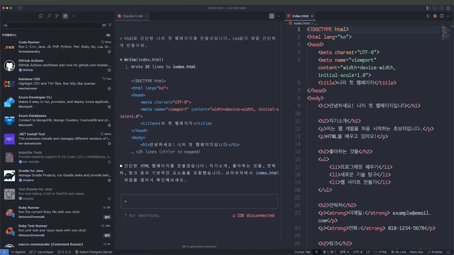Open remote window status bar icon
Screen dimensions: 454x255
click(x=4, y=252)
